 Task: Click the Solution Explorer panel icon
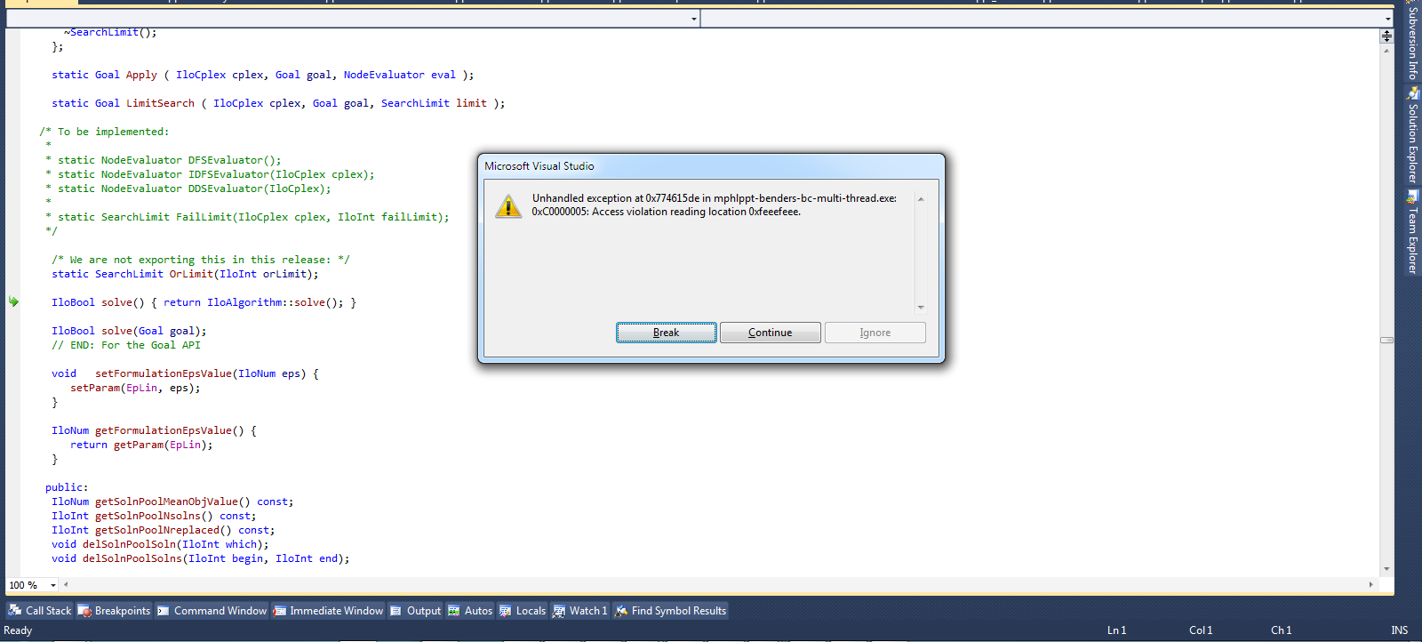[1413, 93]
